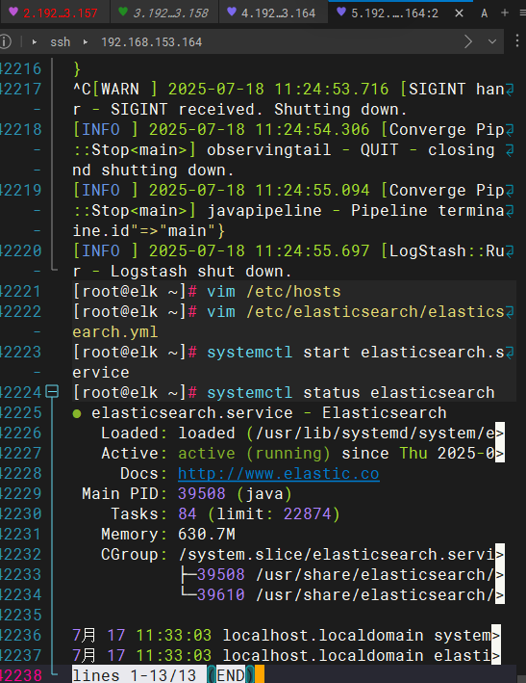Close the 5.192.…164:2 tab

[459, 13]
